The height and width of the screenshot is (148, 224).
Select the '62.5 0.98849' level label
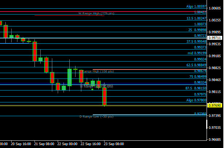196,65
